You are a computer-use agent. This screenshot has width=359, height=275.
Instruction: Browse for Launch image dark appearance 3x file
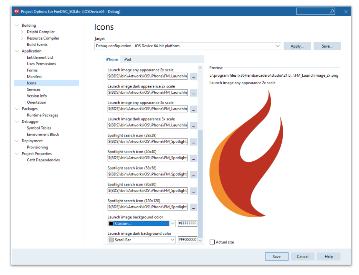click(193, 125)
